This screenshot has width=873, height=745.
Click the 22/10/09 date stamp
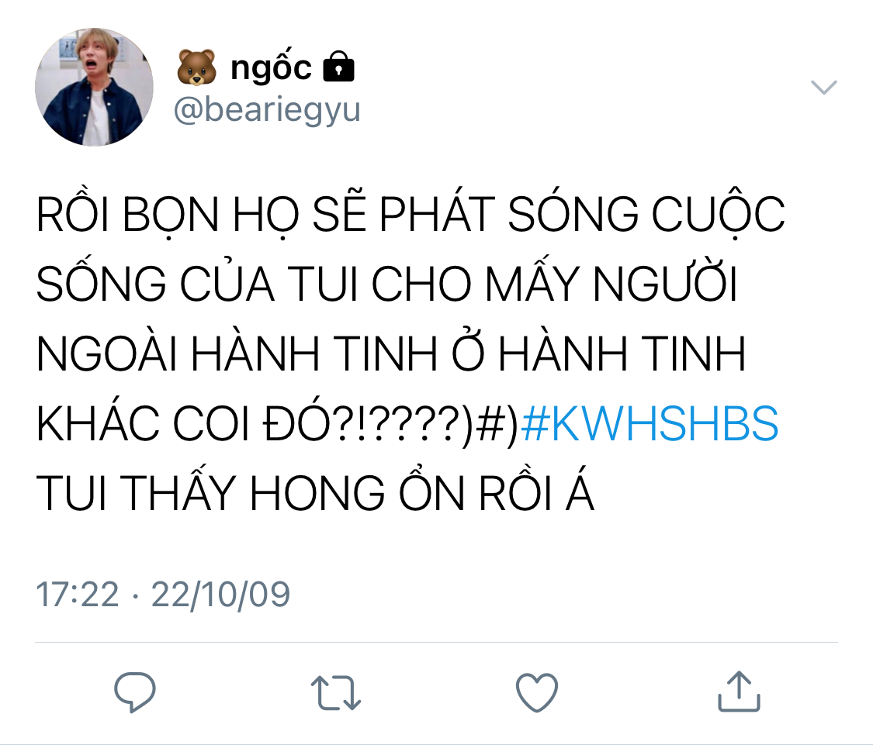pyautogui.click(x=220, y=595)
